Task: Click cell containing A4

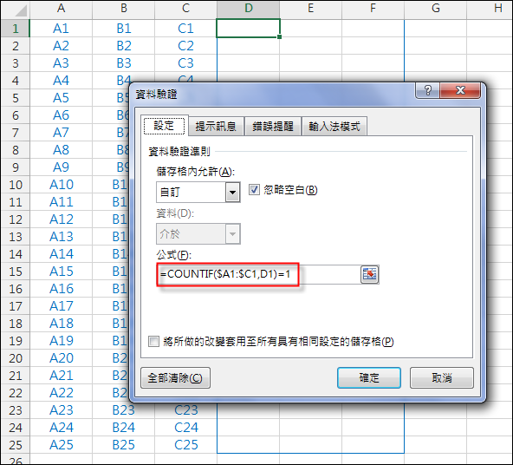Action: point(61,81)
